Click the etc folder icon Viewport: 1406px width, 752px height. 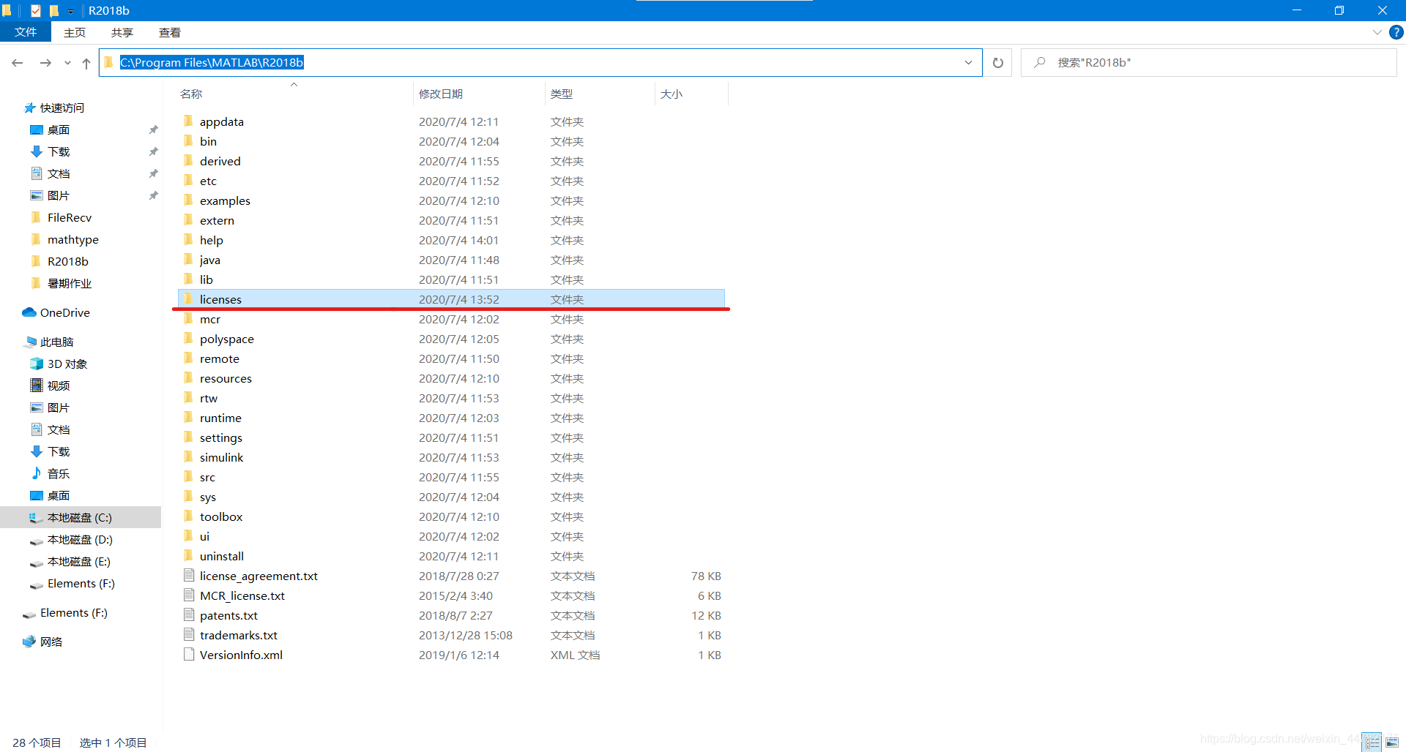(188, 180)
